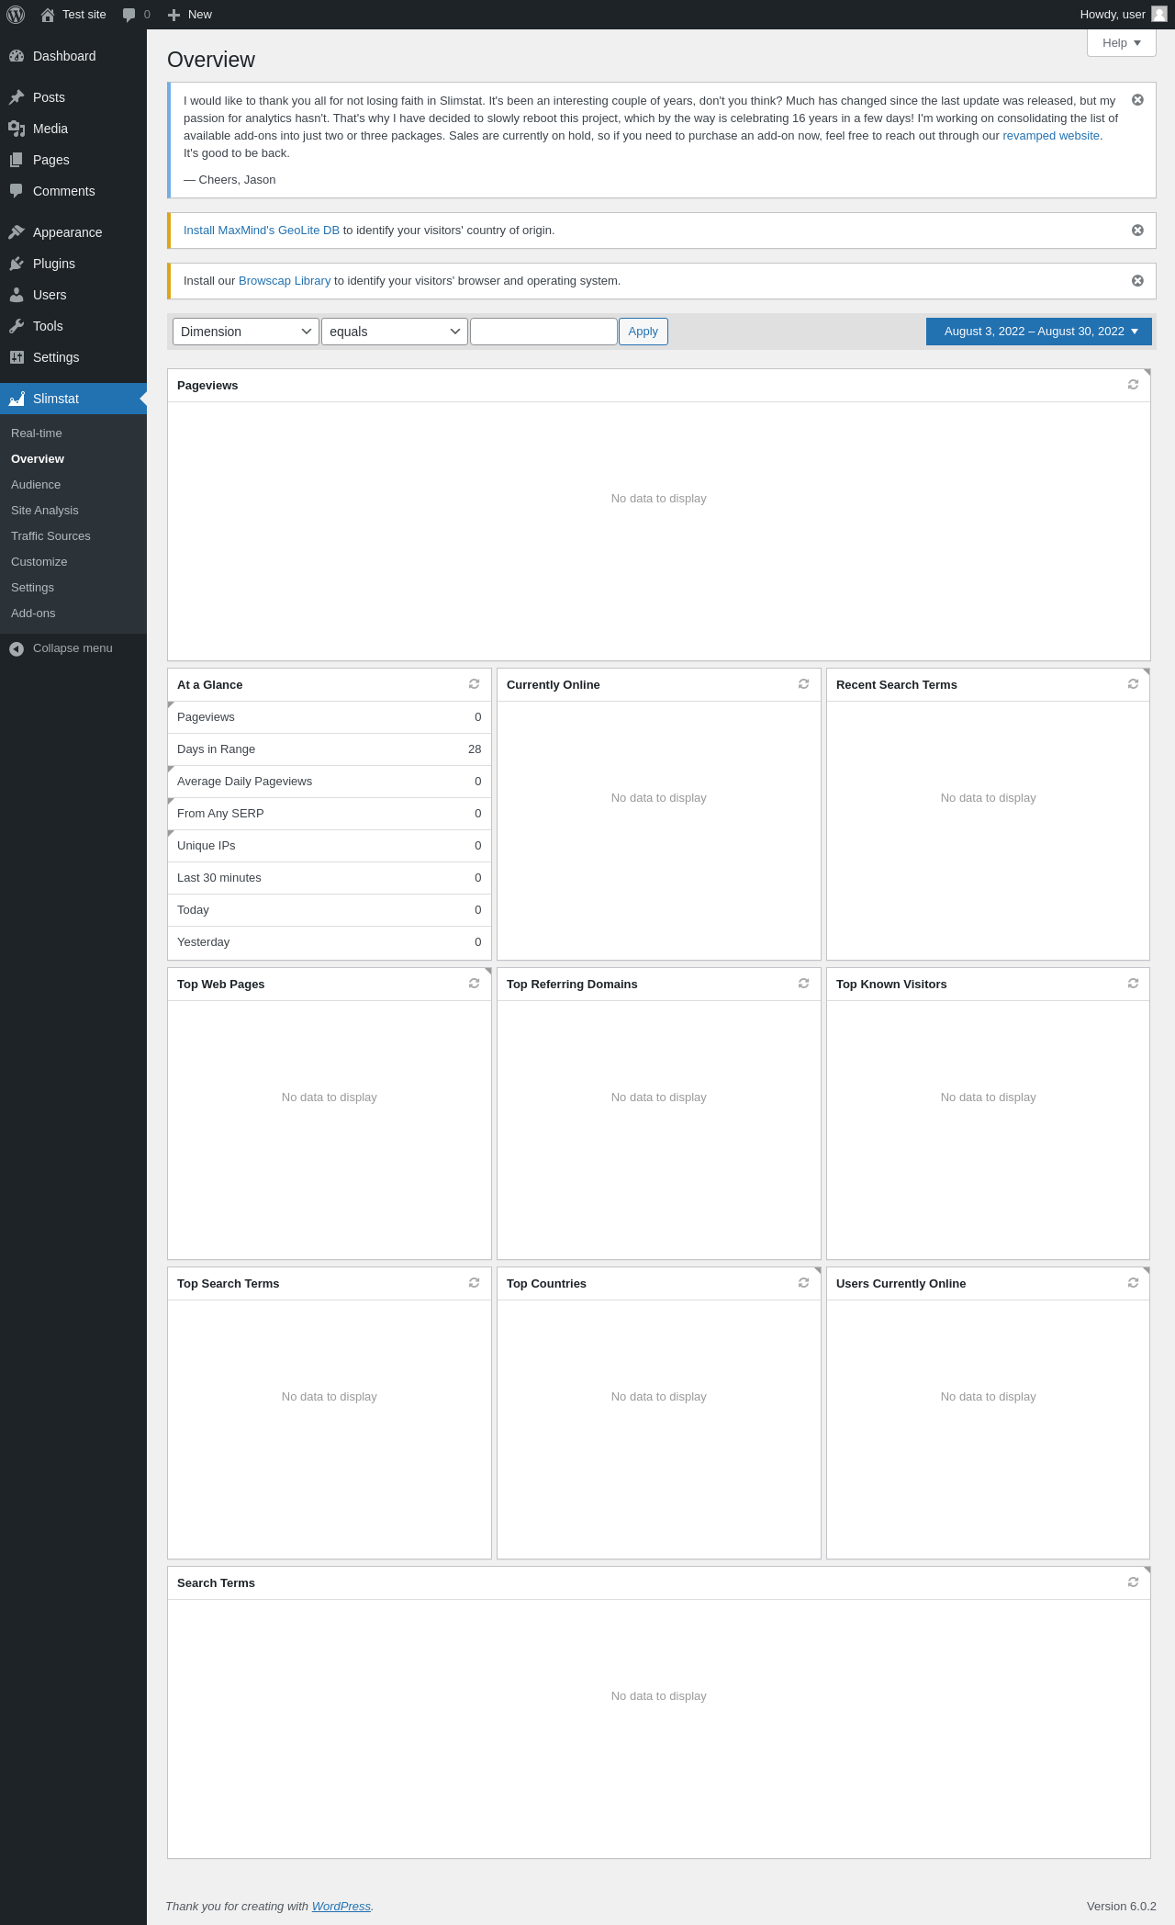Apply the filter

point(643,332)
